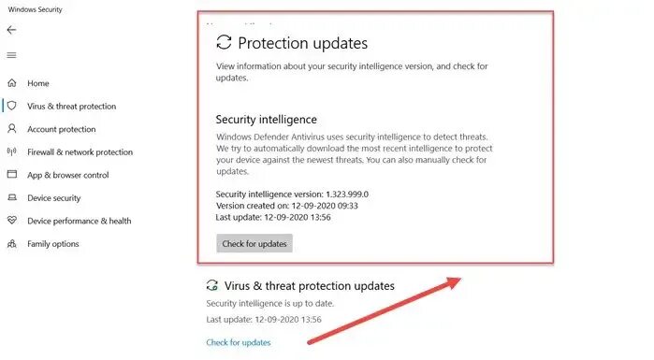Go to Account protection

click(x=62, y=129)
